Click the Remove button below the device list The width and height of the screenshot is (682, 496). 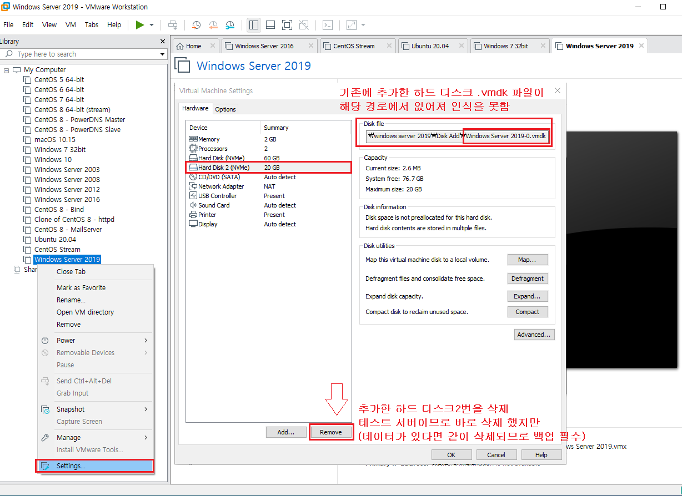(331, 432)
